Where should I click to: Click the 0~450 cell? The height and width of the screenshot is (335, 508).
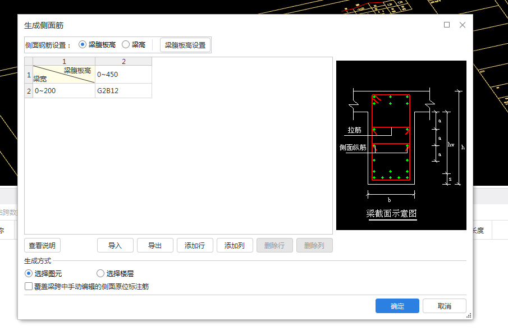pos(123,75)
